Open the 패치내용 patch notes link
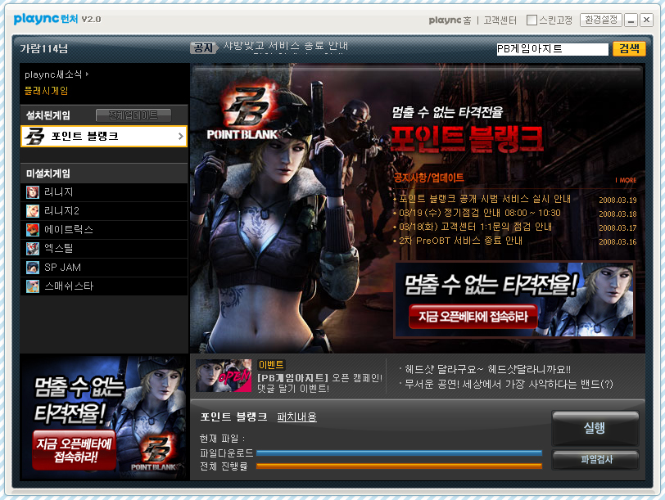 click(296, 417)
